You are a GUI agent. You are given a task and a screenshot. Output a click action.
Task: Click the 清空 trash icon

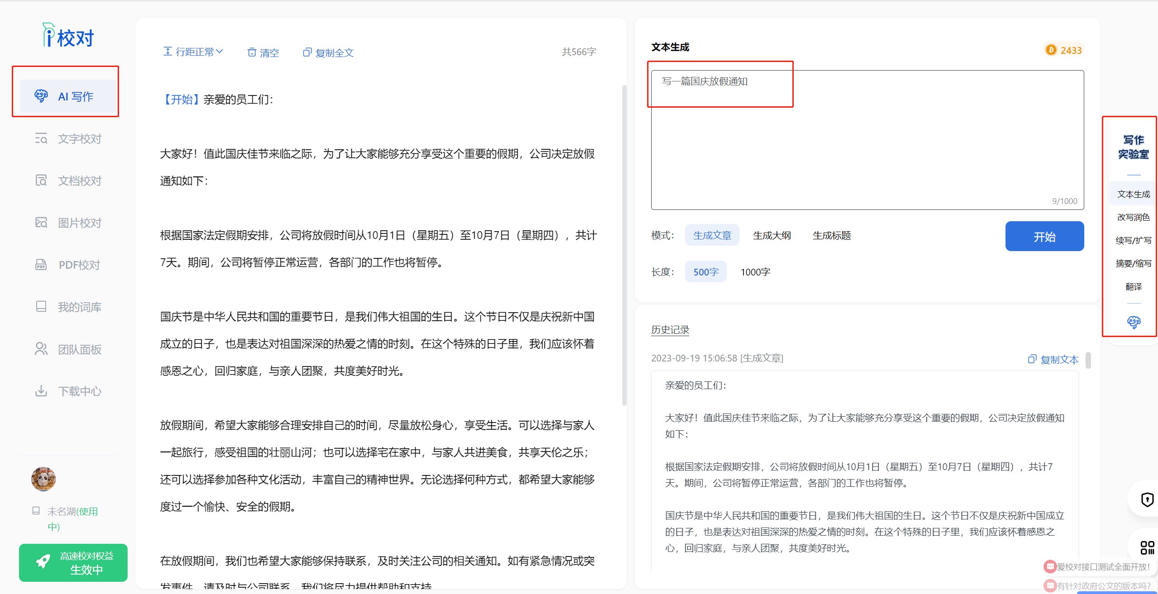[x=252, y=52]
